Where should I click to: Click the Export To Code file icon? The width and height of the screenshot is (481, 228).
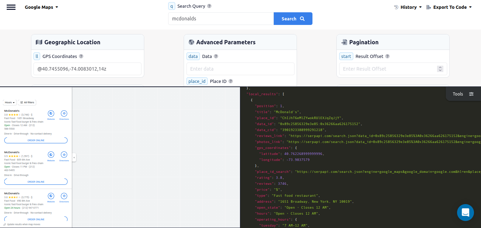tap(429, 7)
